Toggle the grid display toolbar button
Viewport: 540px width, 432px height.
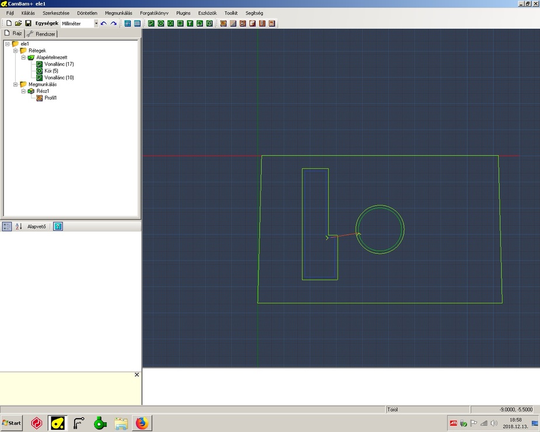pos(137,23)
